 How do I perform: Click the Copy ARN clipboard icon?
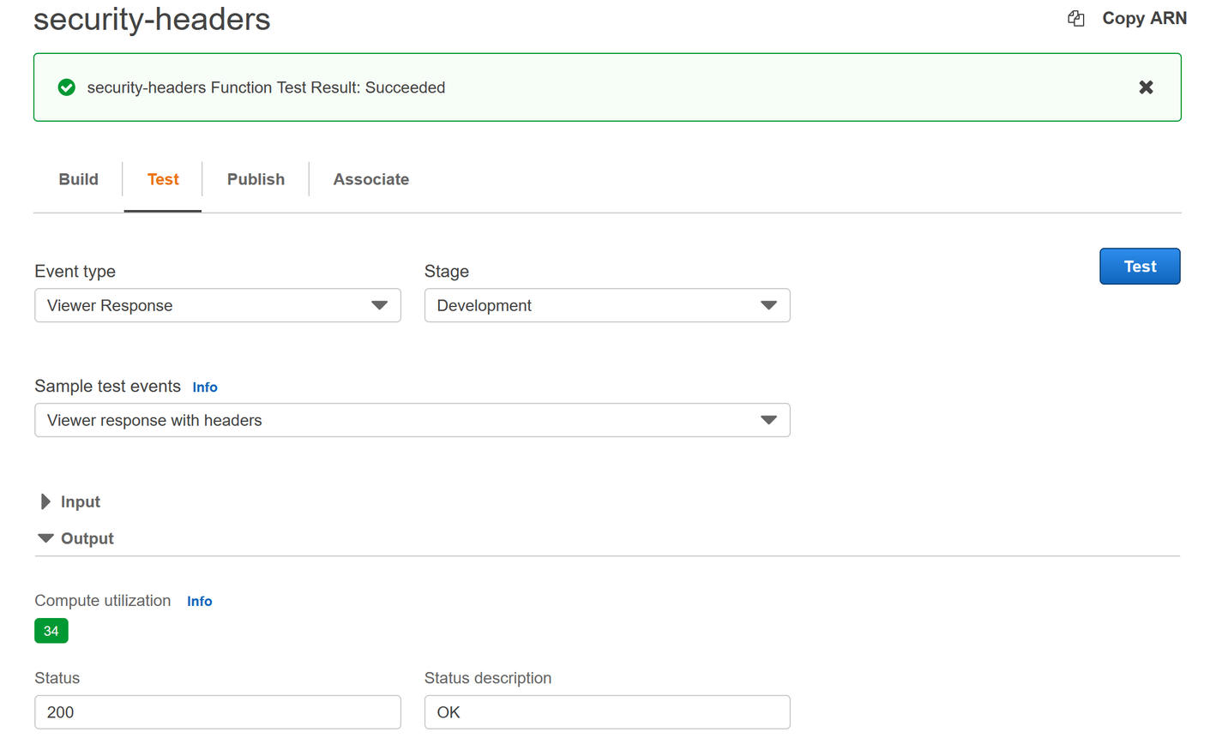click(x=1075, y=18)
